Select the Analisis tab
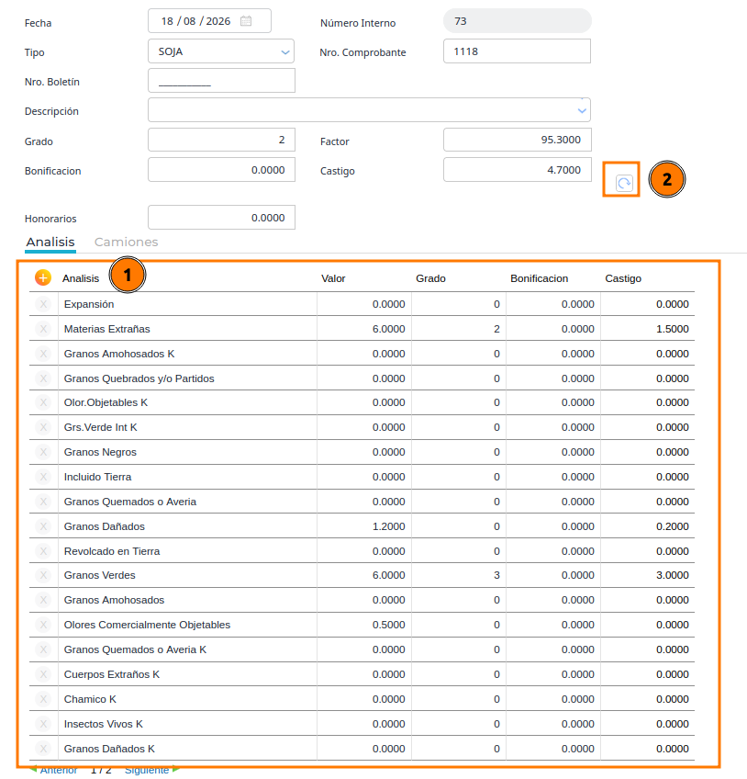Viewport: 747px width, 779px height. 50,242
